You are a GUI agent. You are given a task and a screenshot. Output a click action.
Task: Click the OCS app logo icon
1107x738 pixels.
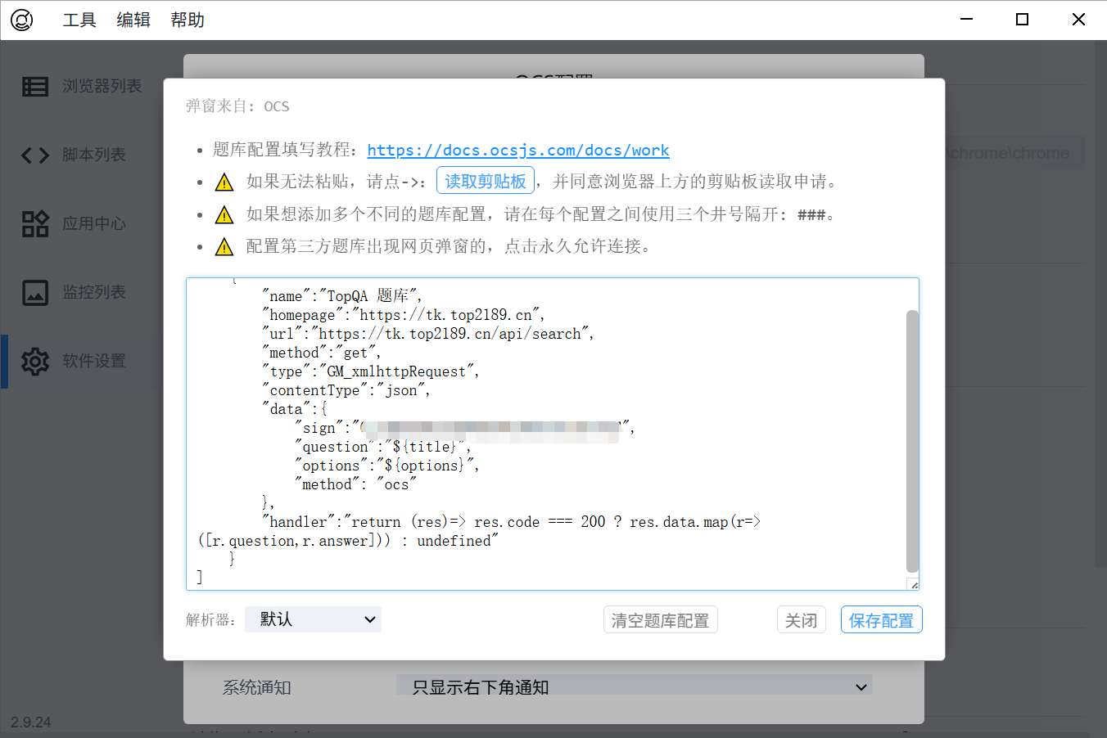point(22,20)
